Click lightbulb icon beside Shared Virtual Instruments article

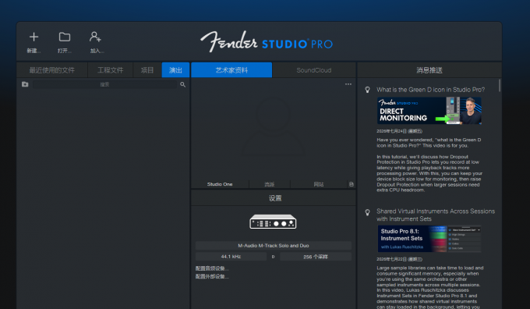point(367,212)
